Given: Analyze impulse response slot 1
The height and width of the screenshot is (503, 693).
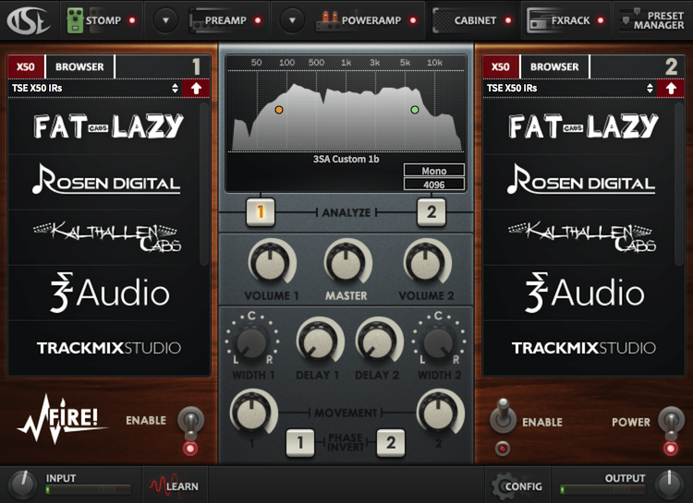Looking at the screenshot, I should click(261, 212).
